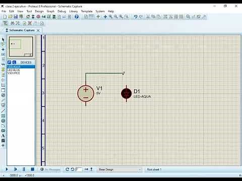The image size is (242, 181).
Task: Select LED-AQUA in the devices list
Action: tap(21, 67)
